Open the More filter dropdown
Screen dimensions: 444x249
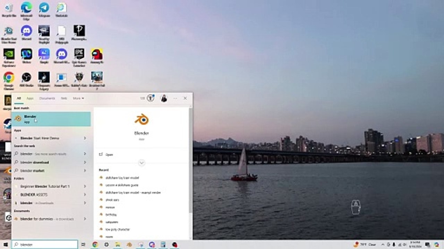pos(78,98)
